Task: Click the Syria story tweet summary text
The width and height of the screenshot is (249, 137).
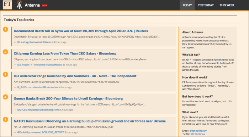Action: tap(86, 37)
